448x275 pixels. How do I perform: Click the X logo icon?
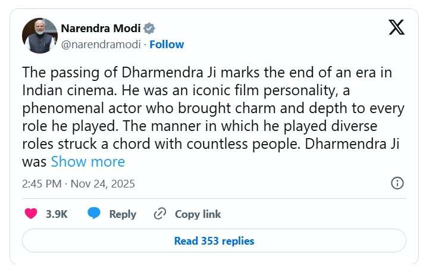(396, 27)
